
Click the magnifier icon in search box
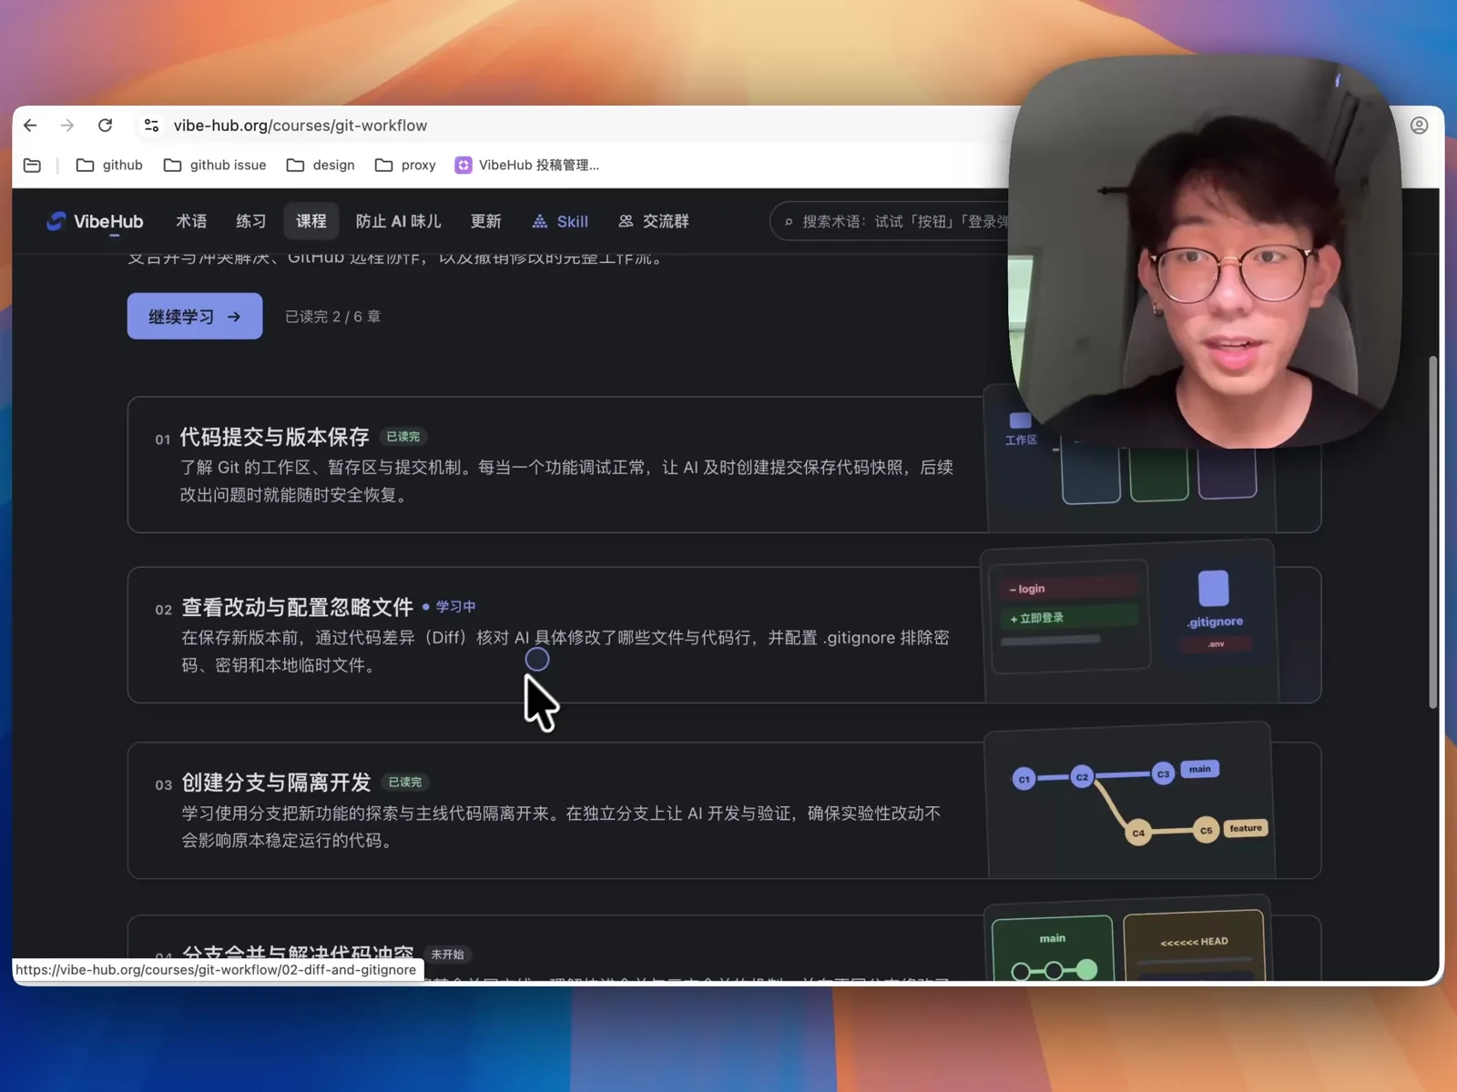pos(789,222)
